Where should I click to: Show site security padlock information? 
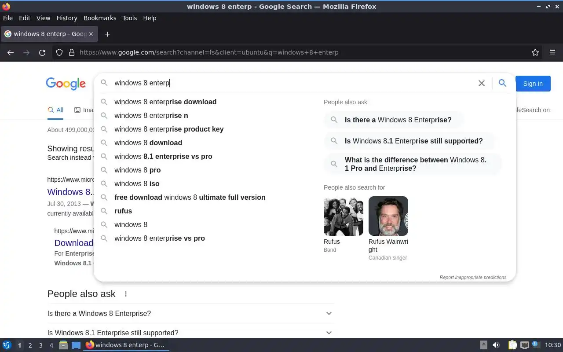click(x=72, y=52)
